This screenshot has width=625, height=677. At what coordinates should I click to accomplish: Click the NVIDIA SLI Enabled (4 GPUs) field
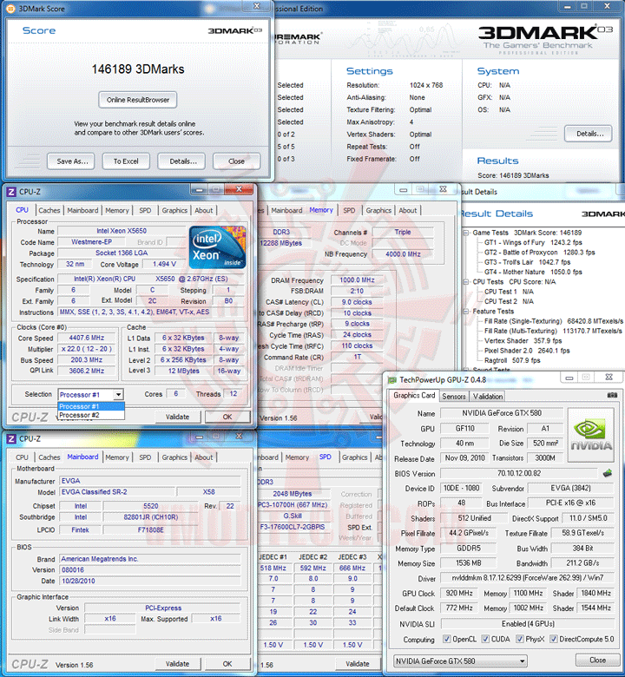(x=528, y=623)
